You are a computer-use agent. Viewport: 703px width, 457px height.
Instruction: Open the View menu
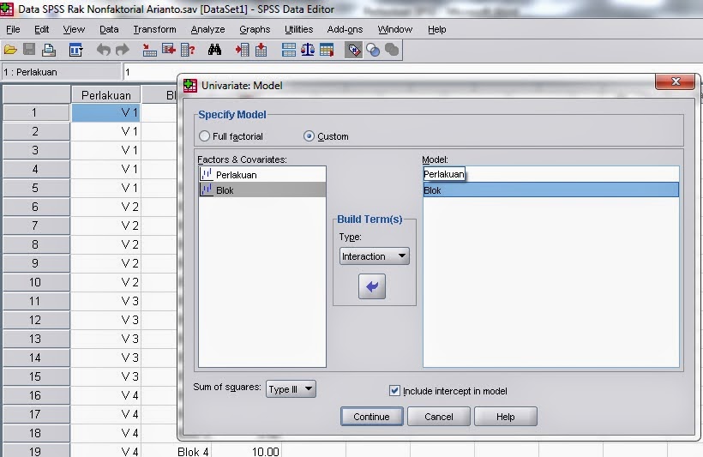pyautogui.click(x=74, y=29)
